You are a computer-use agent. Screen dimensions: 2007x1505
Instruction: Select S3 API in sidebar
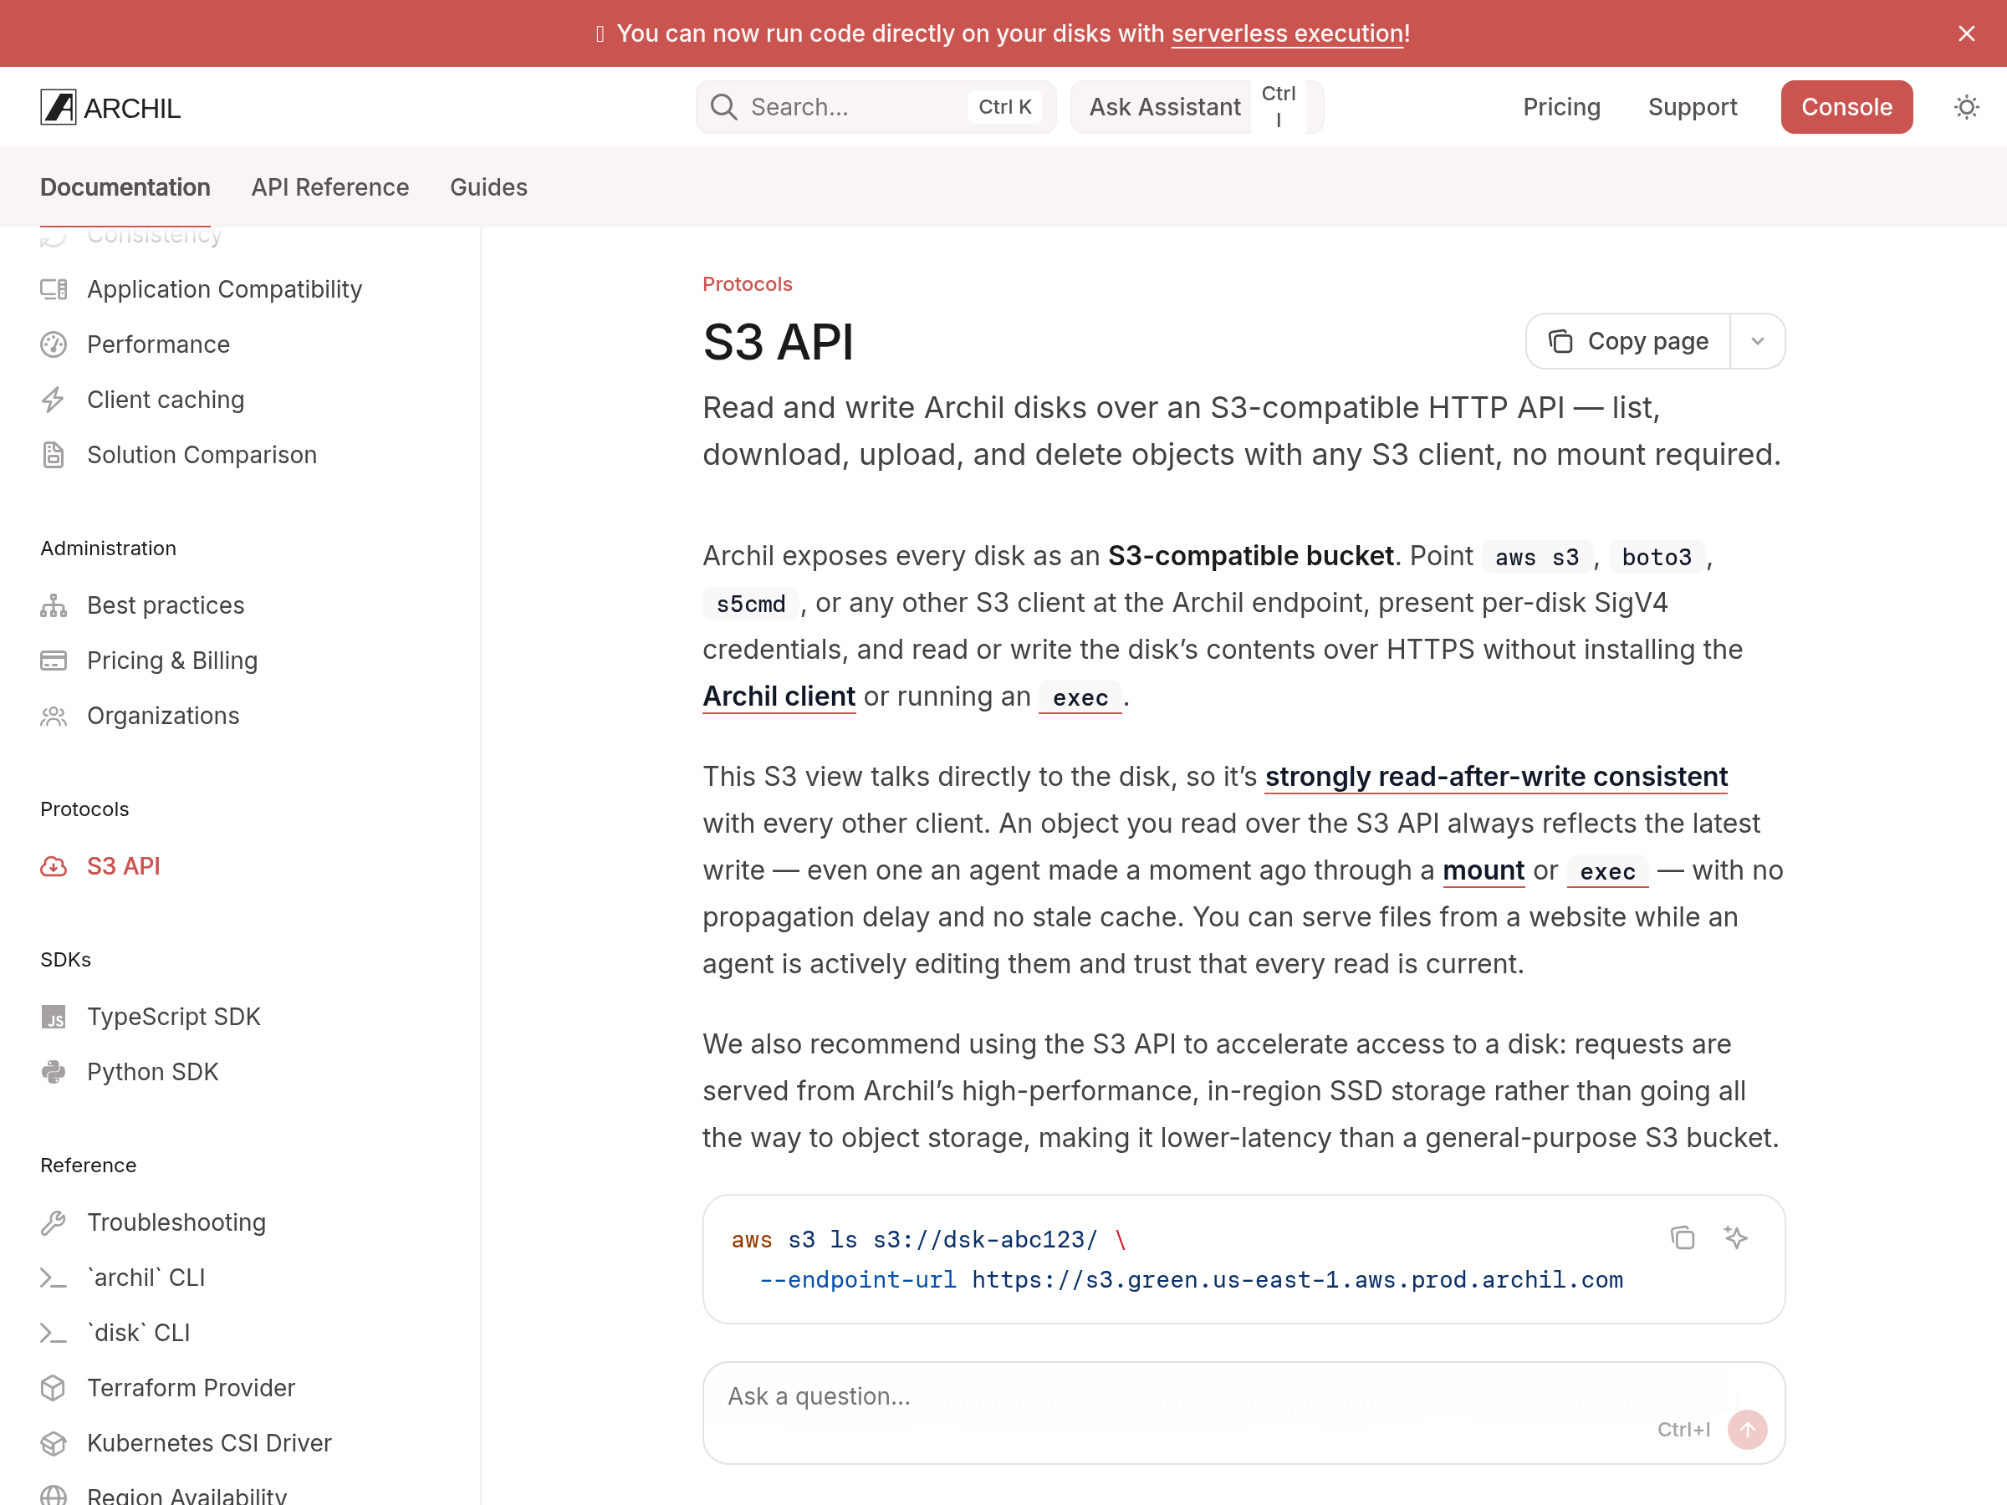point(124,867)
